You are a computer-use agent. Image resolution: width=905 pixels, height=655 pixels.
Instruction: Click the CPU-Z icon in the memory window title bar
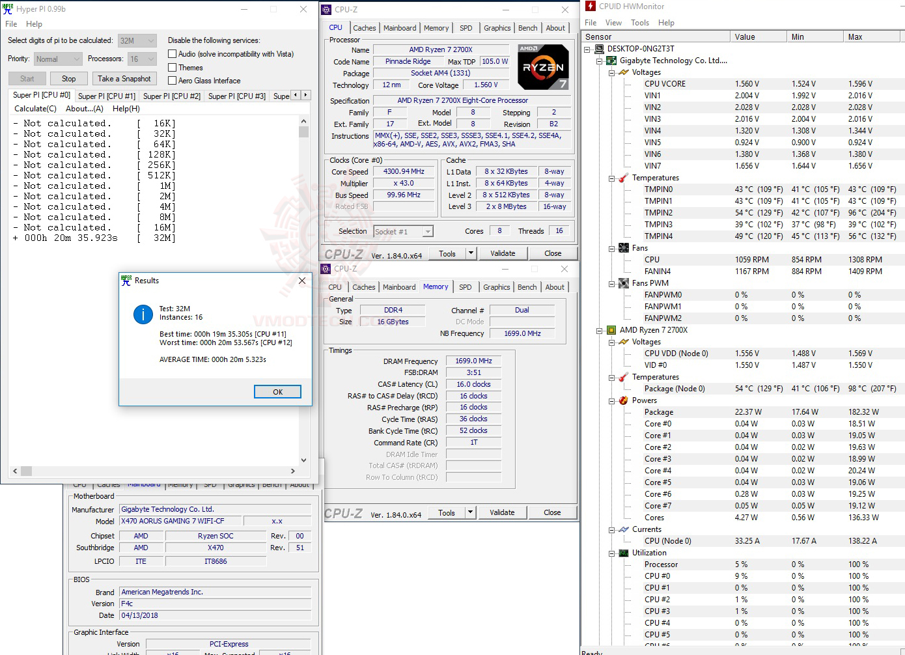pos(326,269)
